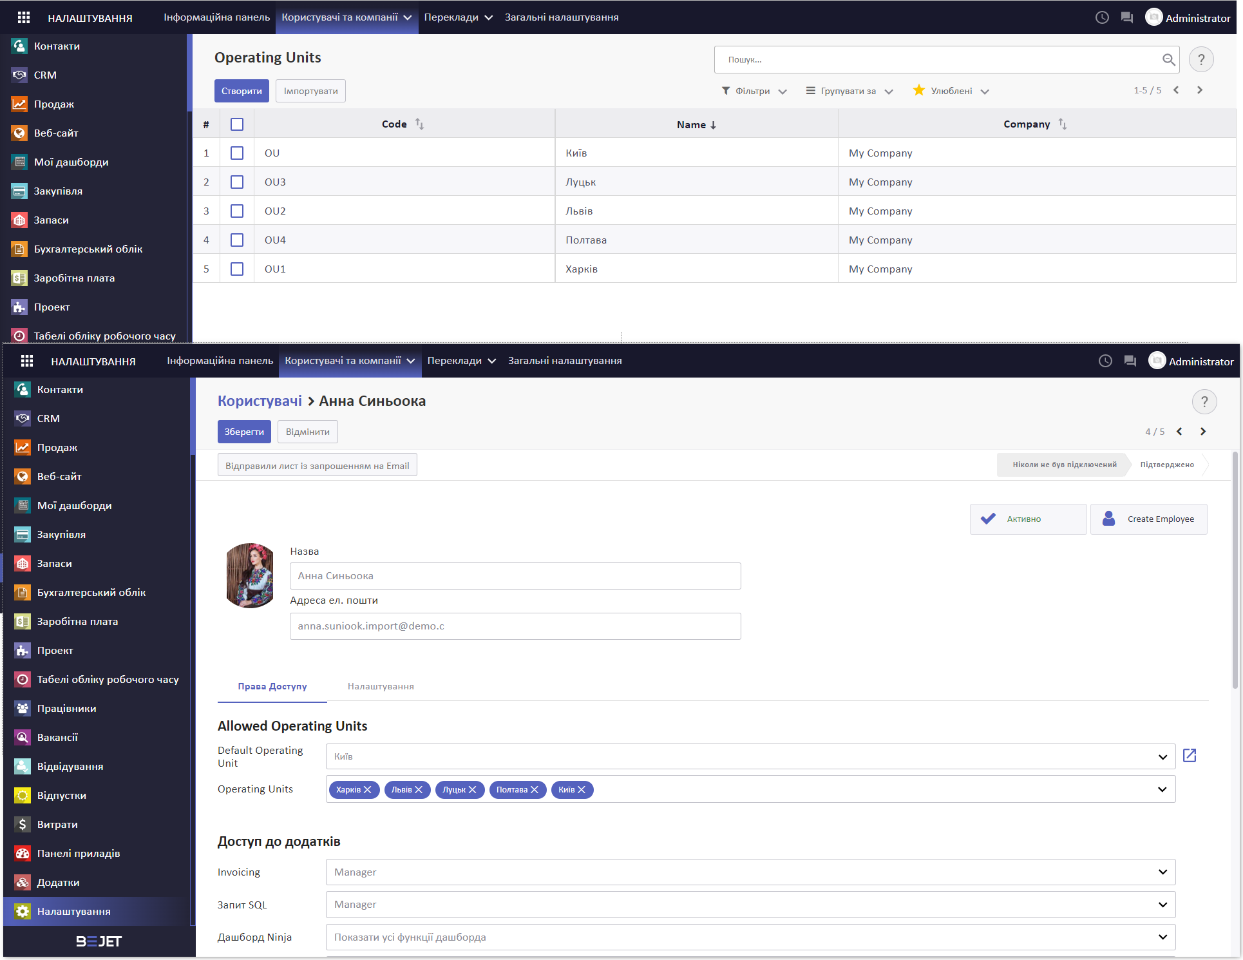This screenshot has width=1243, height=960.
Task: Open Відвідування in the lower sidebar
Action: coord(97,767)
